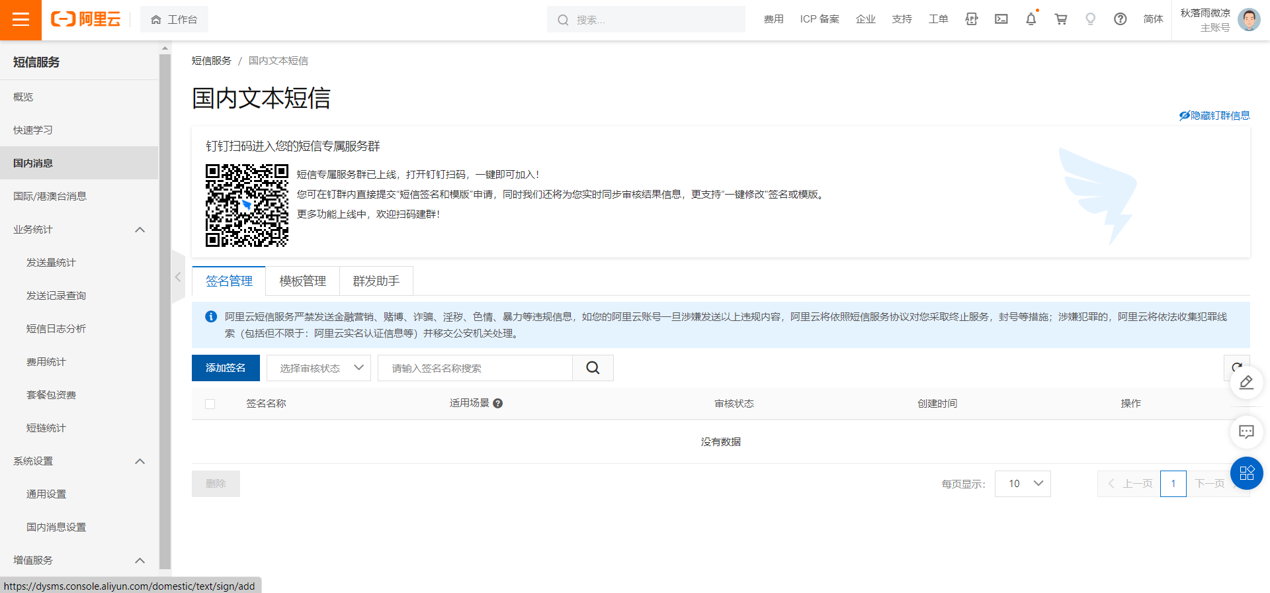Open the 工作台 workbench home
1270x593 pixels.
(x=174, y=20)
